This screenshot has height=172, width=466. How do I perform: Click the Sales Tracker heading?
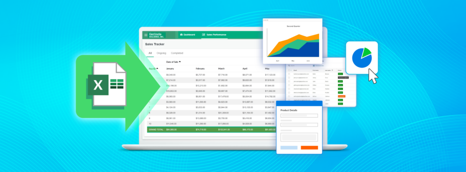155,44
